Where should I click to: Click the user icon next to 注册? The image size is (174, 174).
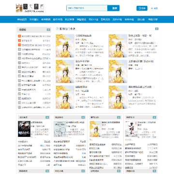152,8
